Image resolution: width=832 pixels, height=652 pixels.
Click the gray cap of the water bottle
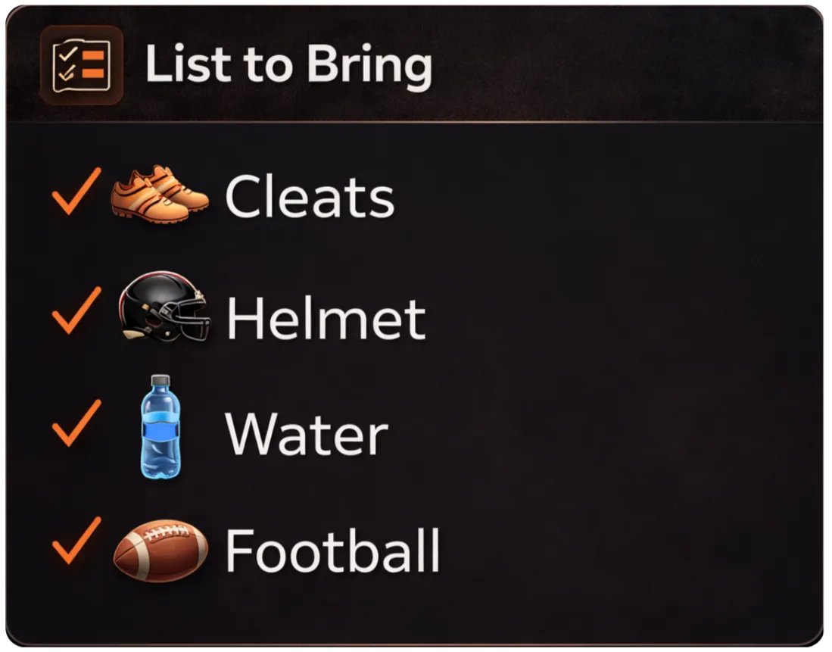[160, 381]
